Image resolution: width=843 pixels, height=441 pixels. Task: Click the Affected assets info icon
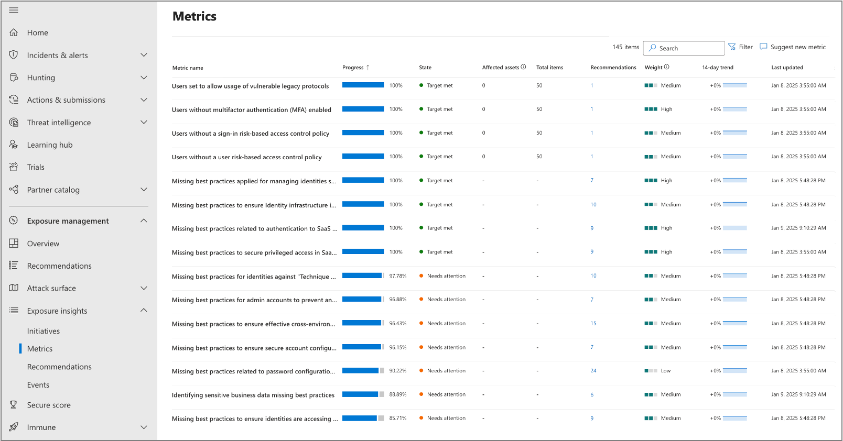523,67
